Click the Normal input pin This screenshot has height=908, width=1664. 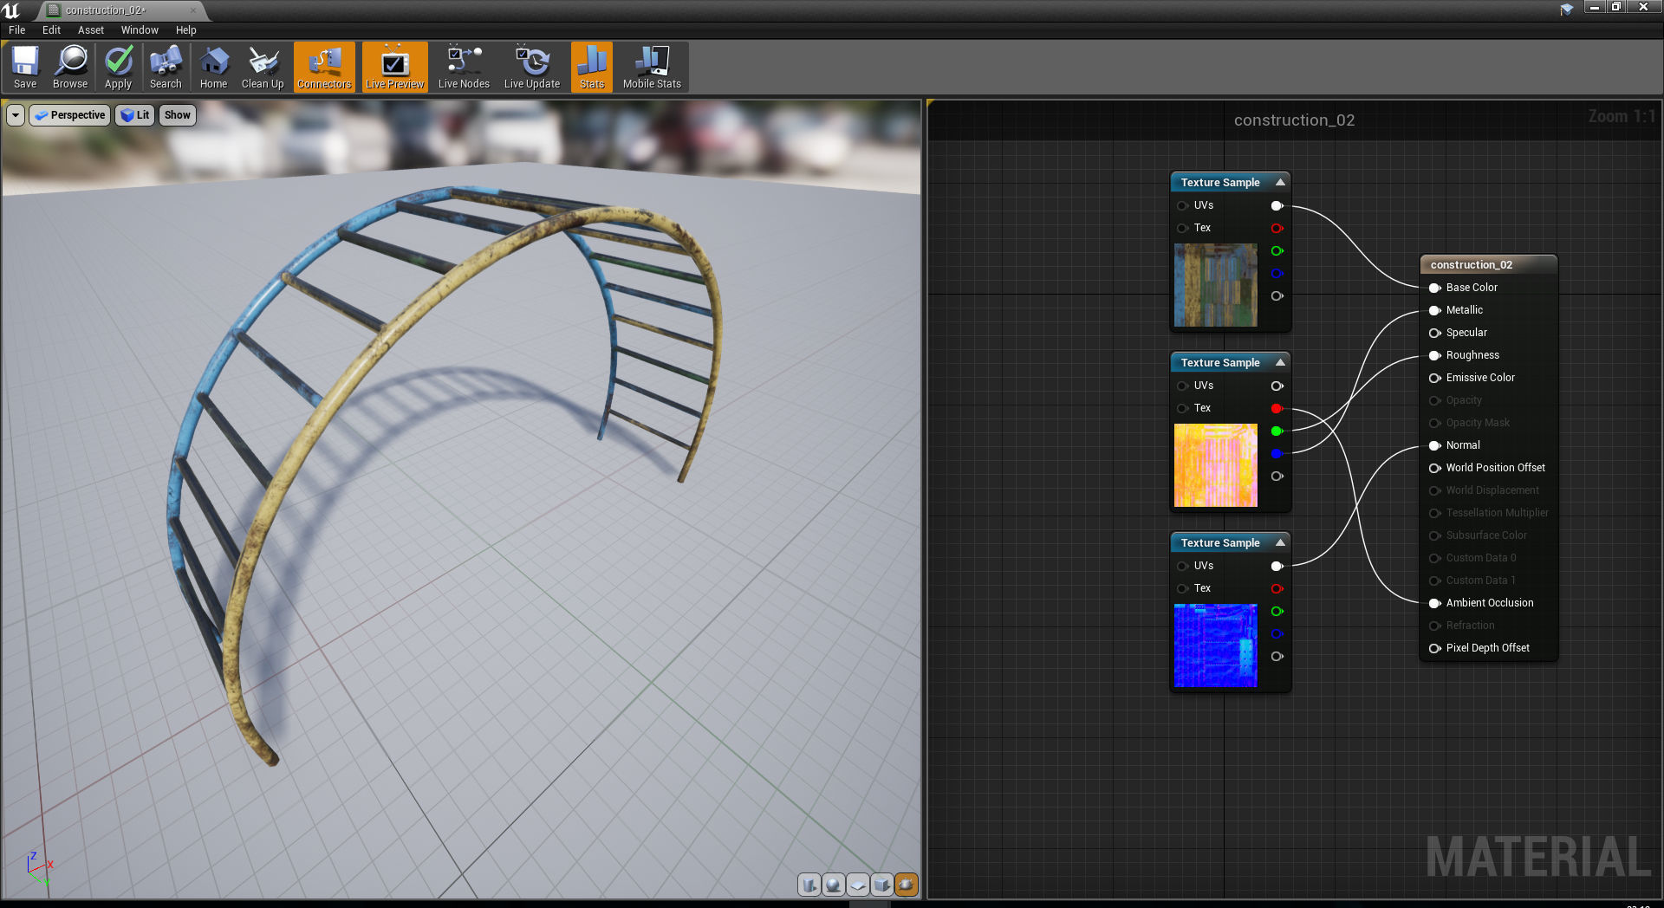click(1435, 445)
